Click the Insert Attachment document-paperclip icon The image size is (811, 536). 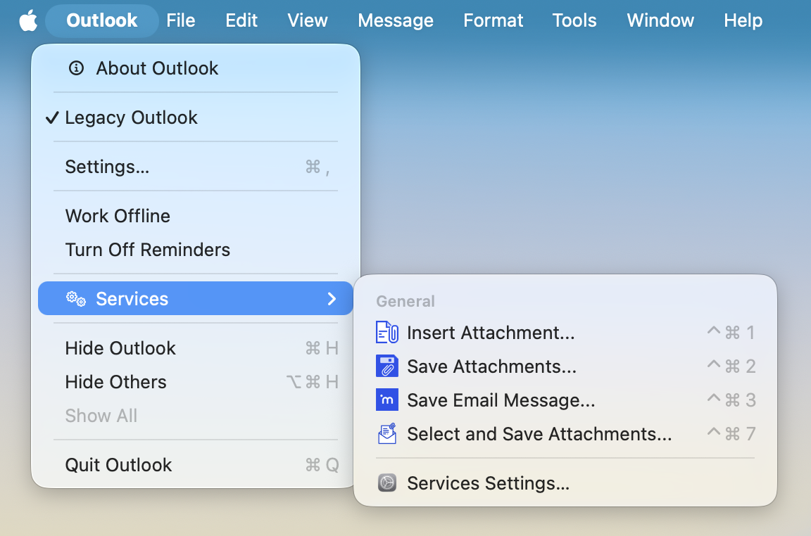pos(387,332)
